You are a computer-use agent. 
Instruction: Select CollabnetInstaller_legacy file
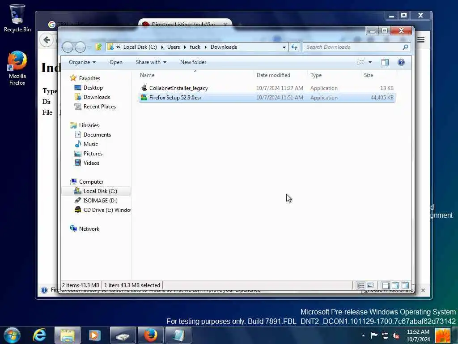tap(267, 88)
